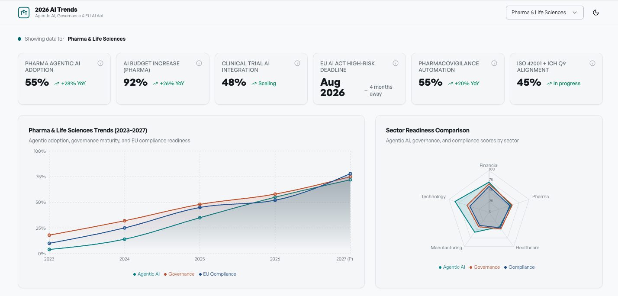Show details via ISO 42001 + ICH Q9 info icon
Viewport: 618px width, 296px height.
[x=592, y=63]
